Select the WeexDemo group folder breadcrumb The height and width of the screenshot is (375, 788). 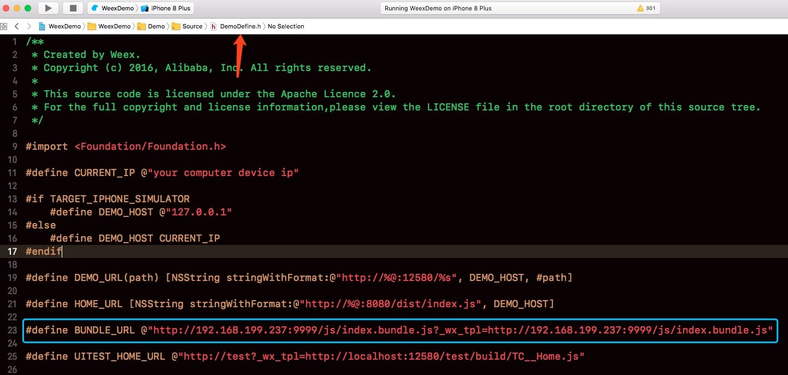[114, 26]
